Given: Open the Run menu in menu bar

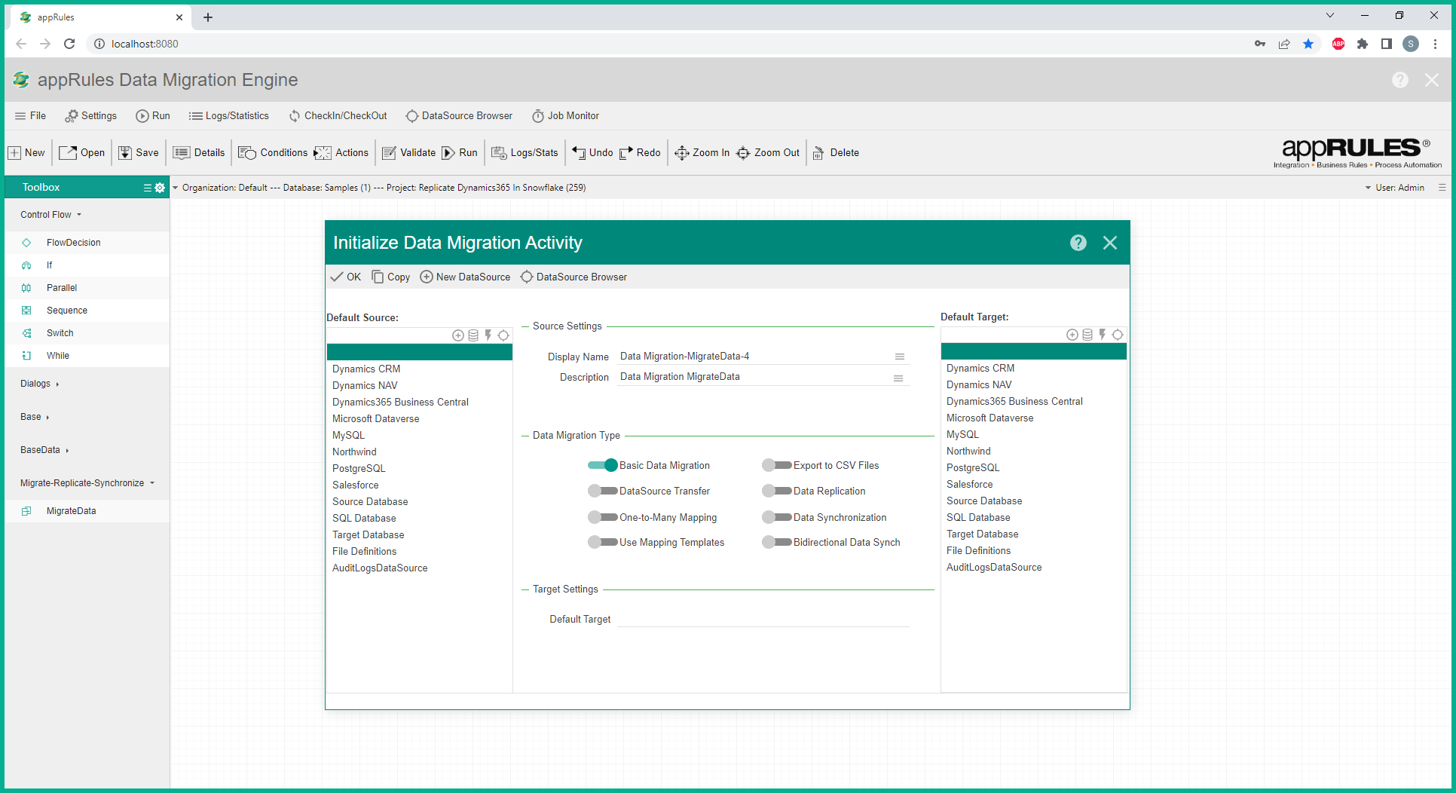Looking at the screenshot, I should [x=153, y=116].
